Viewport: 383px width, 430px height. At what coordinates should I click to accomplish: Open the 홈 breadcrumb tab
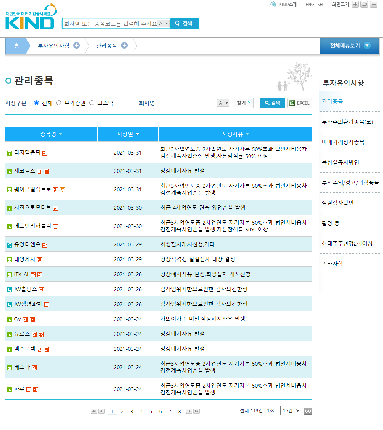[x=17, y=46]
